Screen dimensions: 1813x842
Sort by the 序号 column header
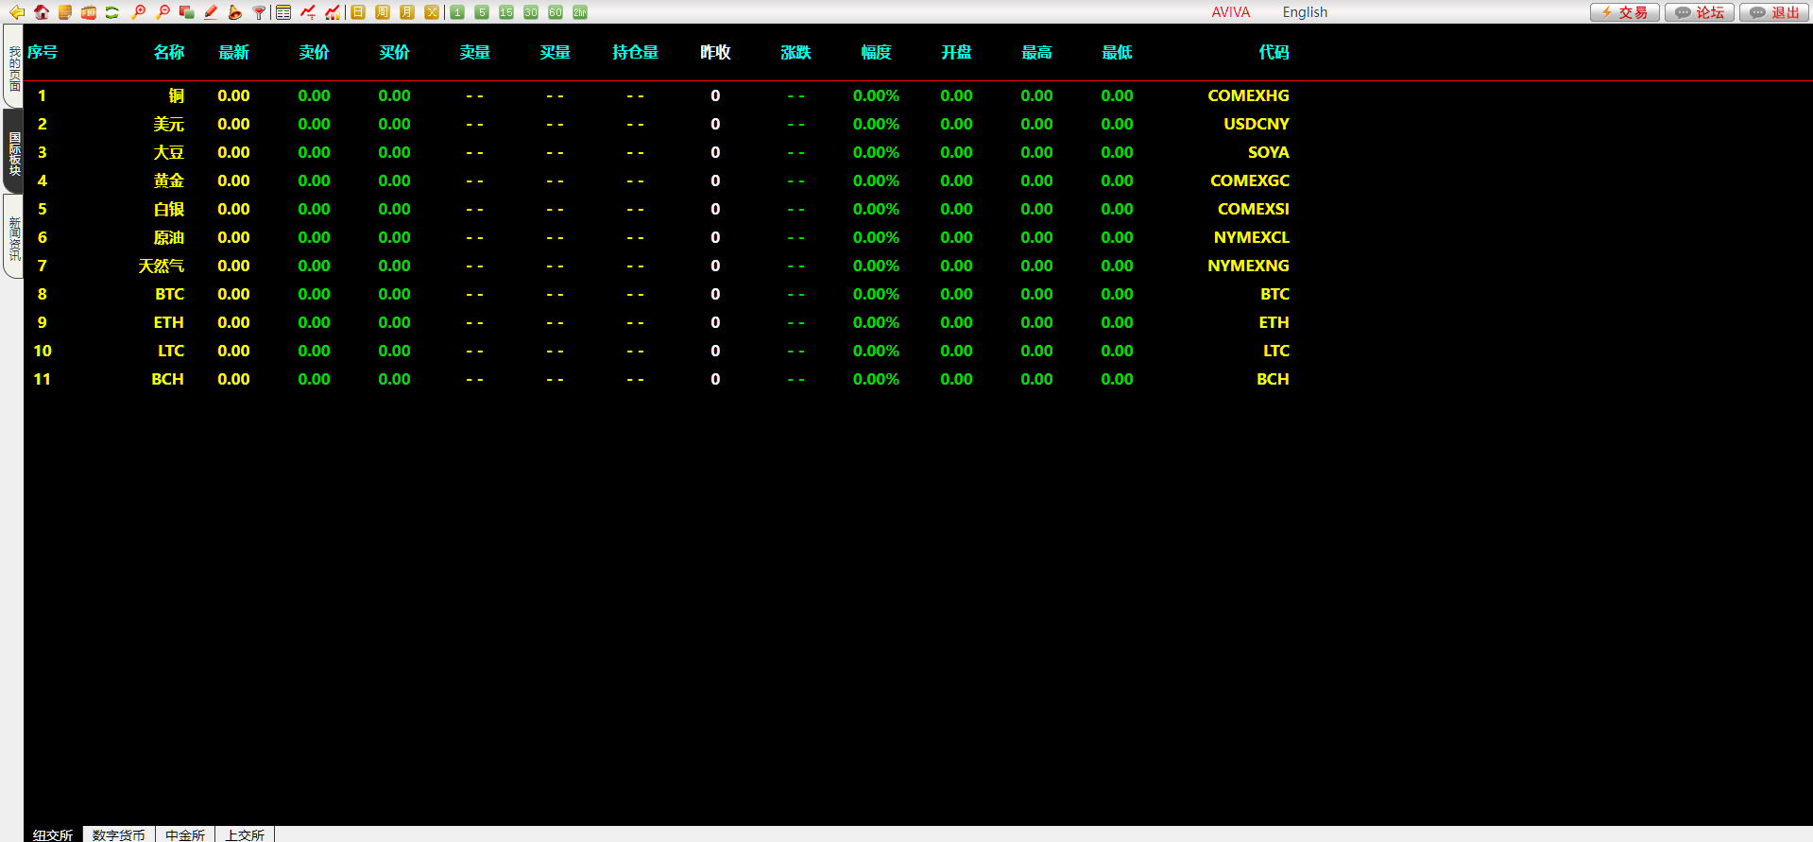pos(43,52)
